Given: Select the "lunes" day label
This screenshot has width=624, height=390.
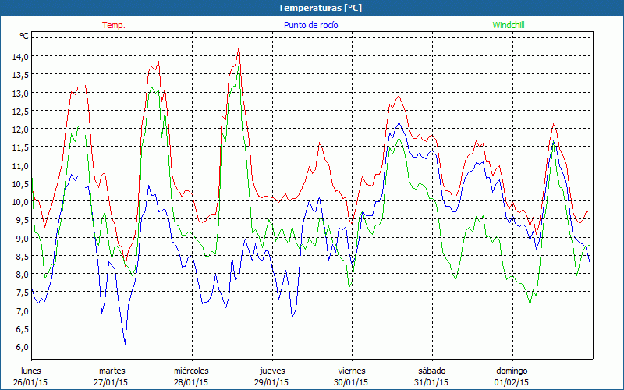Looking at the screenshot, I should (32, 370).
